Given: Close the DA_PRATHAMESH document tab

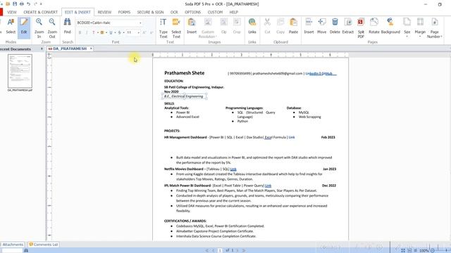Looking at the screenshot, I should click(91, 48).
